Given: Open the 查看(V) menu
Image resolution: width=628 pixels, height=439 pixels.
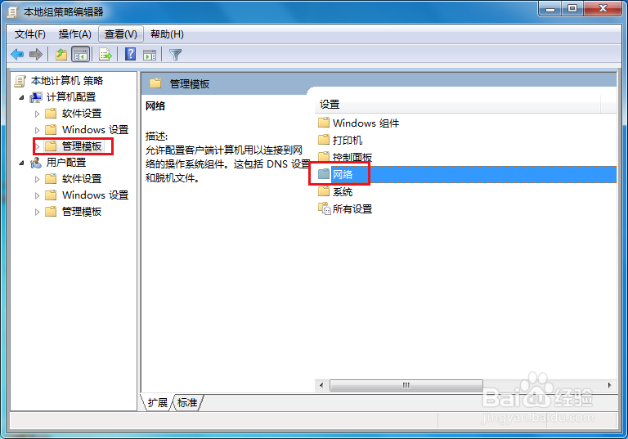Looking at the screenshot, I should point(120,34).
